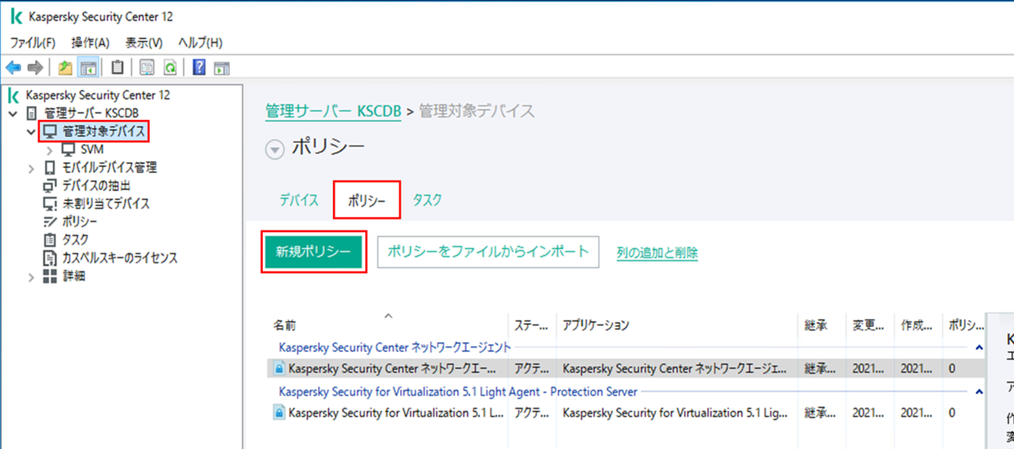Toggle the show/hide console tree icon
Screen dimensions: 1014x449
tap(87, 68)
